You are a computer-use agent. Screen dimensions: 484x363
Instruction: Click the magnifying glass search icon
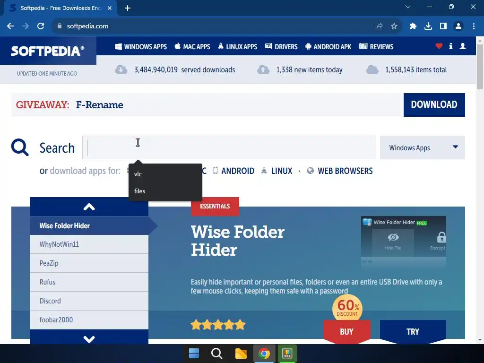click(x=20, y=147)
